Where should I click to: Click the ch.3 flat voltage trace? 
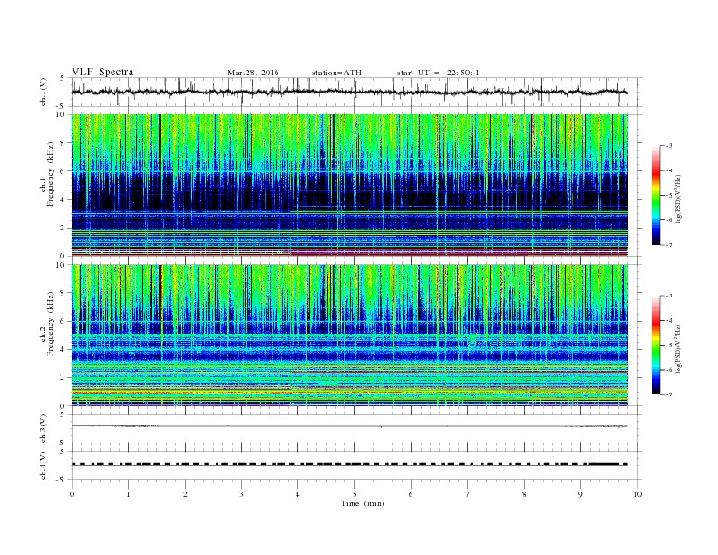pos(350,426)
